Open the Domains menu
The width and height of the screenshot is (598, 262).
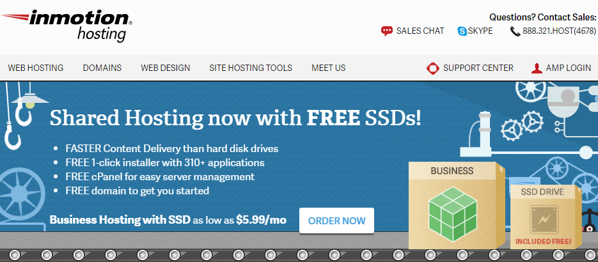(x=102, y=68)
